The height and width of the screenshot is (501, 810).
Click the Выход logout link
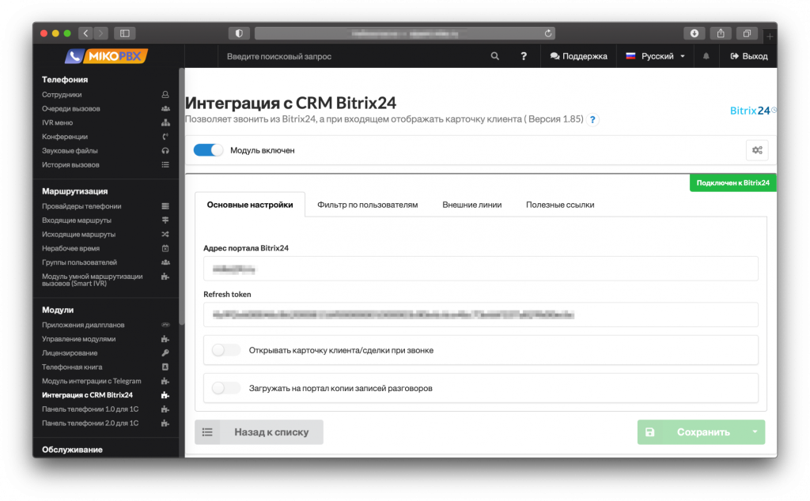(x=748, y=56)
